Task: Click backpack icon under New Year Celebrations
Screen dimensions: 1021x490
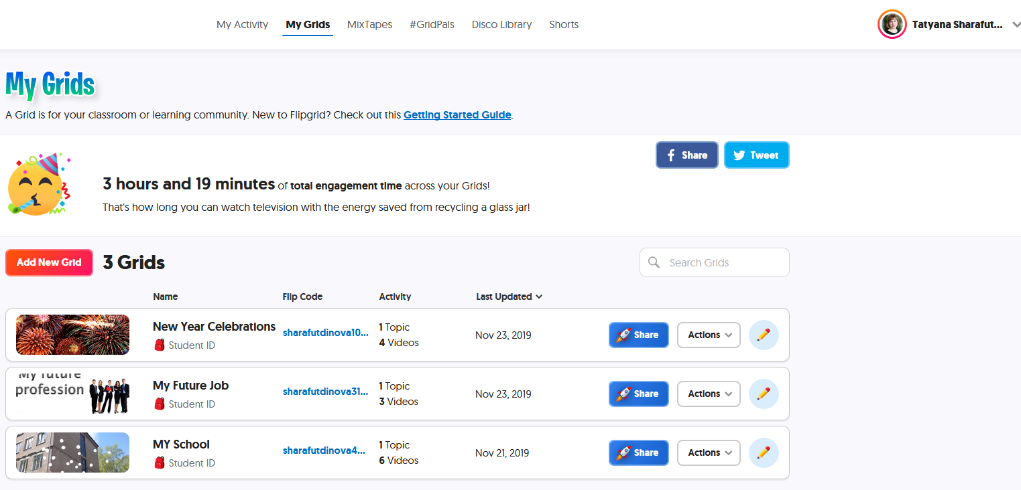Action: pyautogui.click(x=160, y=345)
